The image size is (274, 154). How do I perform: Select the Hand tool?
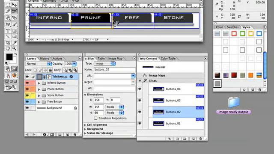(x=8, y=48)
